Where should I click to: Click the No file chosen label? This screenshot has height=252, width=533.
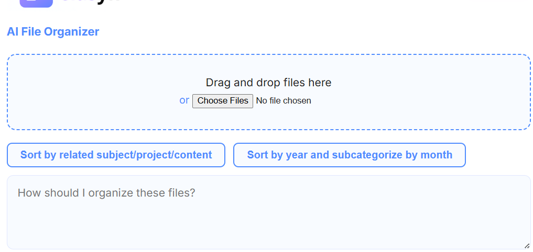[284, 101]
